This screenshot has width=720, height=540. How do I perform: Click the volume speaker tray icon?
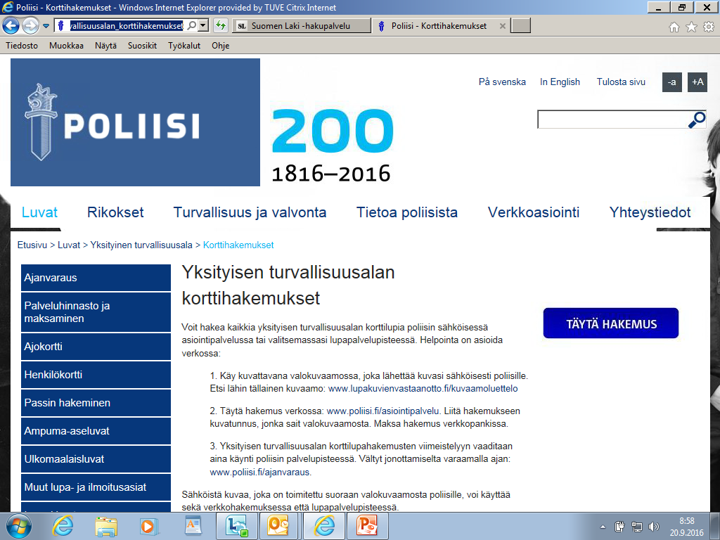point(653,527)
